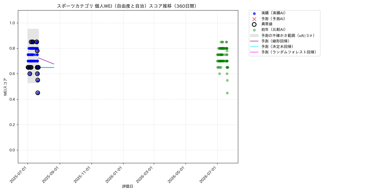The image size is (386, 193).
Task: Click the red X 予測 legend marker
Action: [254, 19]
